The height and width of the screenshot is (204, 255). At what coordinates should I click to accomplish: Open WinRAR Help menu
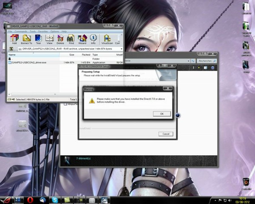click(64, 31)
